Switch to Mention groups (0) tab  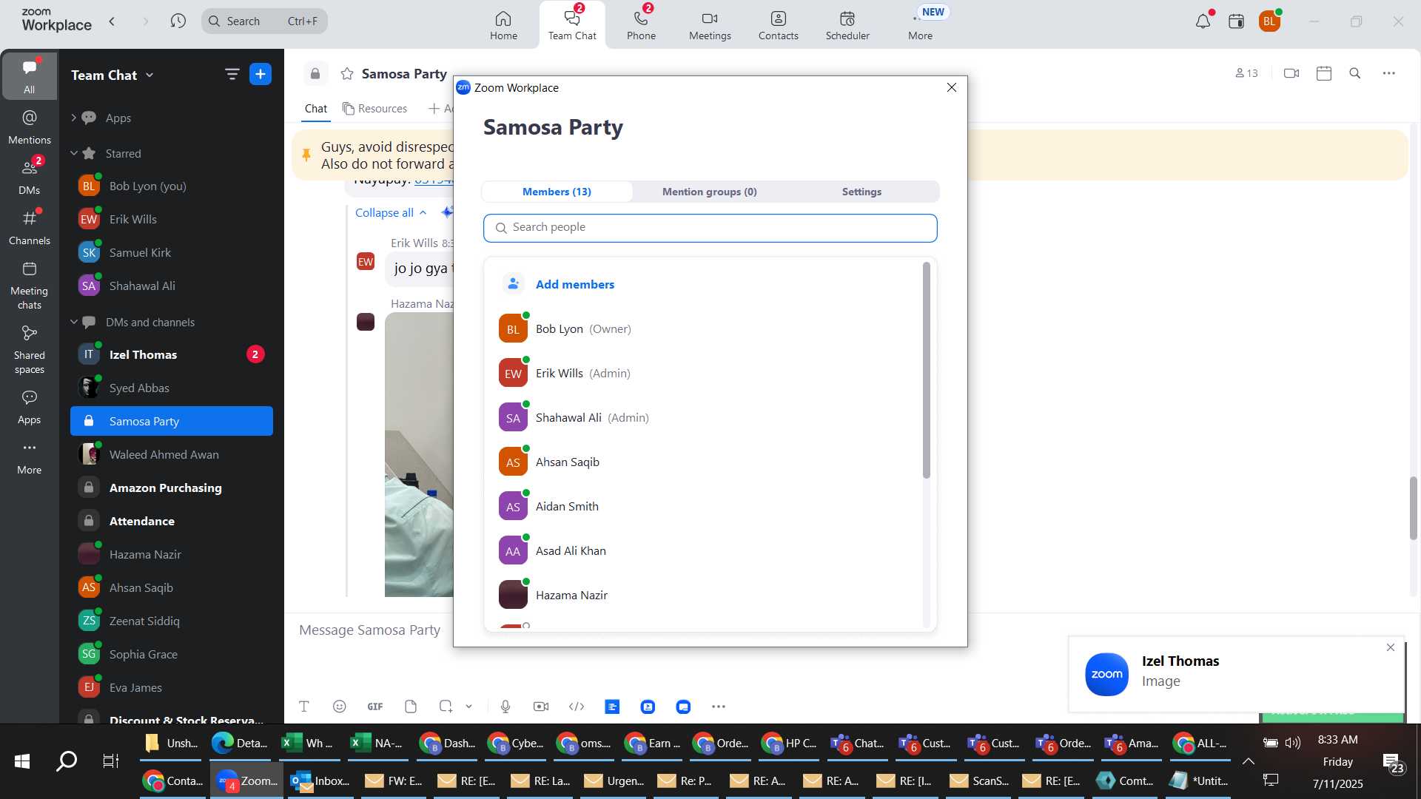click(x=709, y=192)
